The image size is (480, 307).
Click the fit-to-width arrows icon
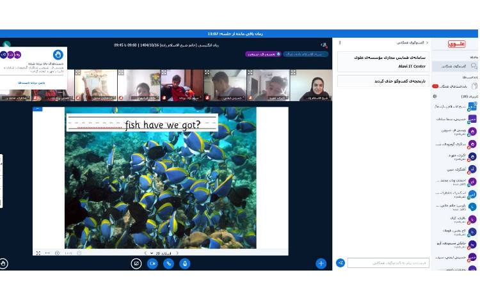[47, 253]
